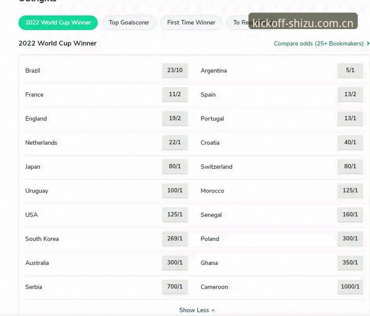Viewport: 370px width, 316px height.
Task: Click Uruguay's 100/1 odds button
Action: (x=175, y=190)
